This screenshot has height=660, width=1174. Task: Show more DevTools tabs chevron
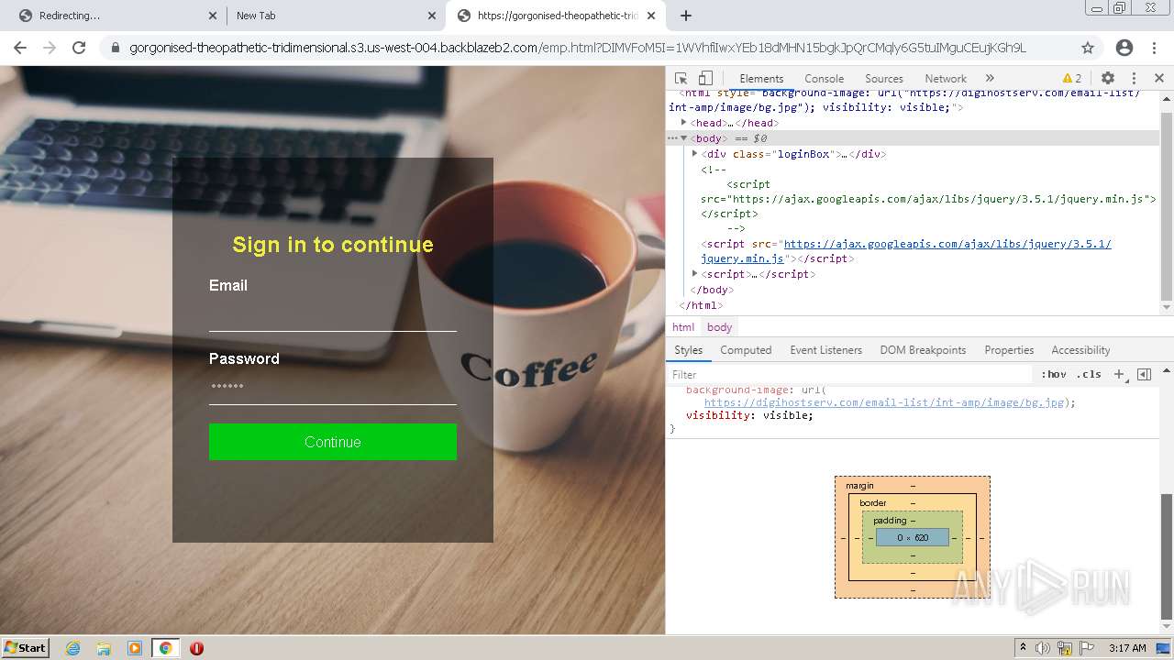pos(990,79)
